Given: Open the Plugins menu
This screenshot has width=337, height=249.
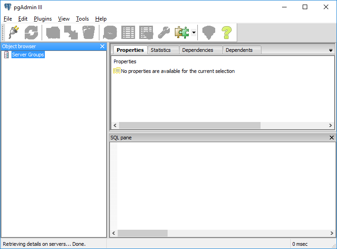Looking at the screenshot, I should point(43,19).
